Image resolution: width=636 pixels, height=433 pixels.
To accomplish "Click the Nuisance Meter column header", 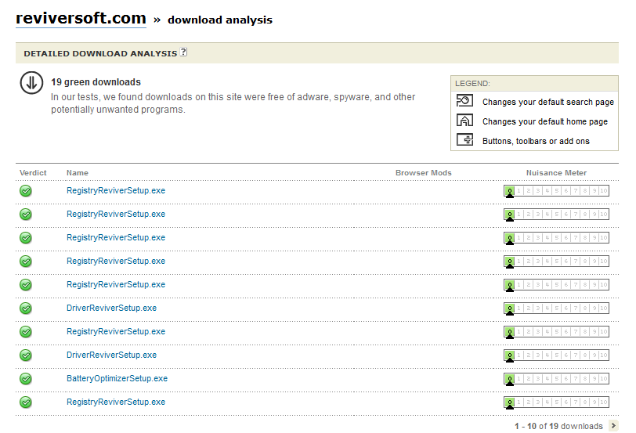I will 556,173.
